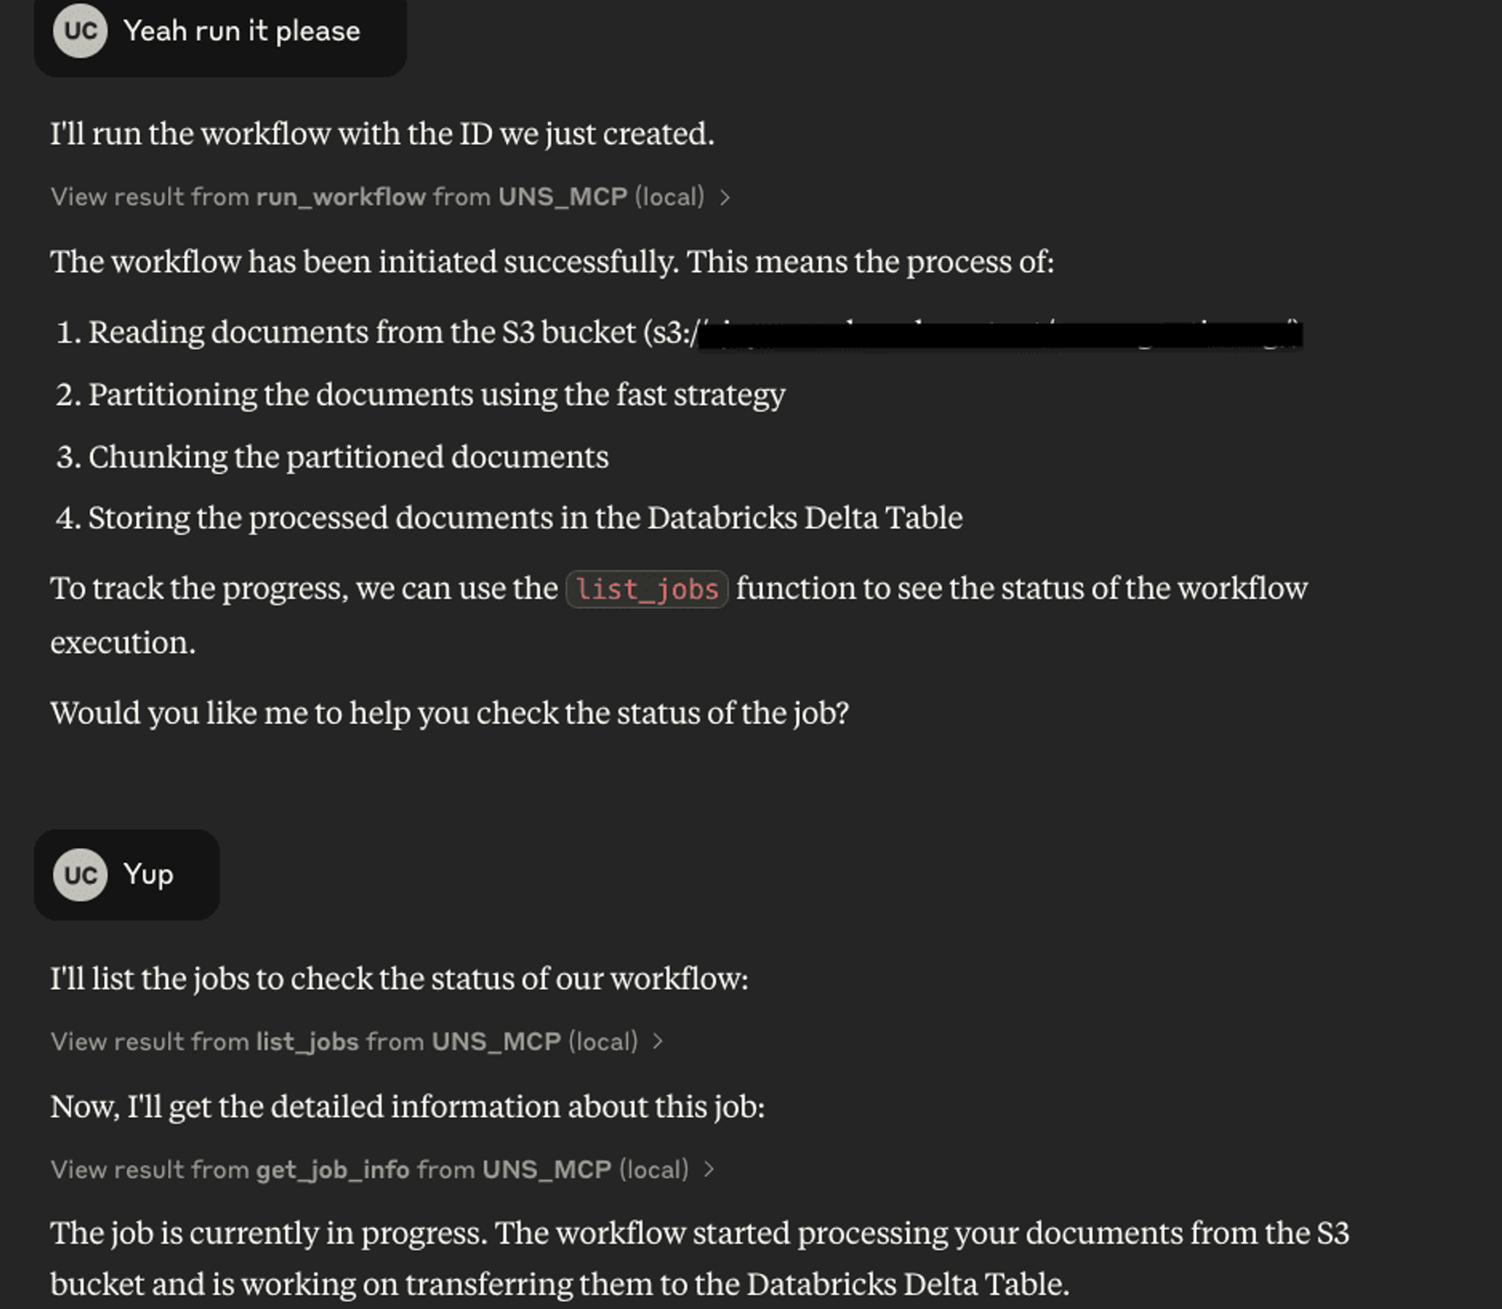This screenshot has width=1502, height=1309.
Task: Select the "Yup" user message text
Action: (x=149, y=874)
